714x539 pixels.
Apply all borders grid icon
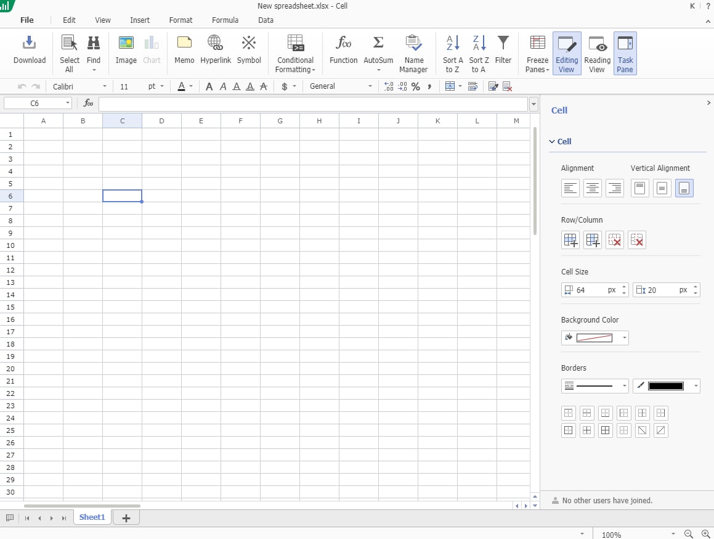605,430
